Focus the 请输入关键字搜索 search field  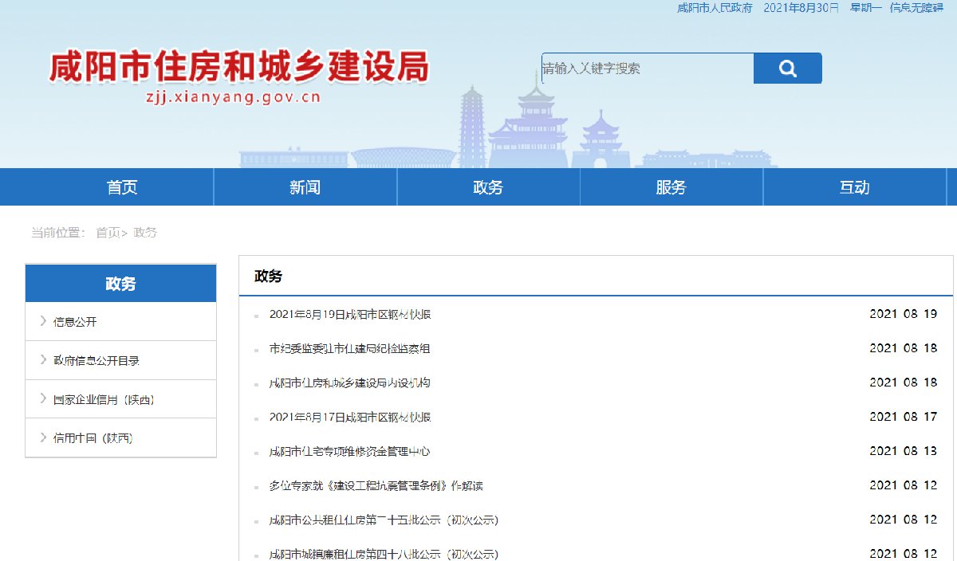coord(646,69)
